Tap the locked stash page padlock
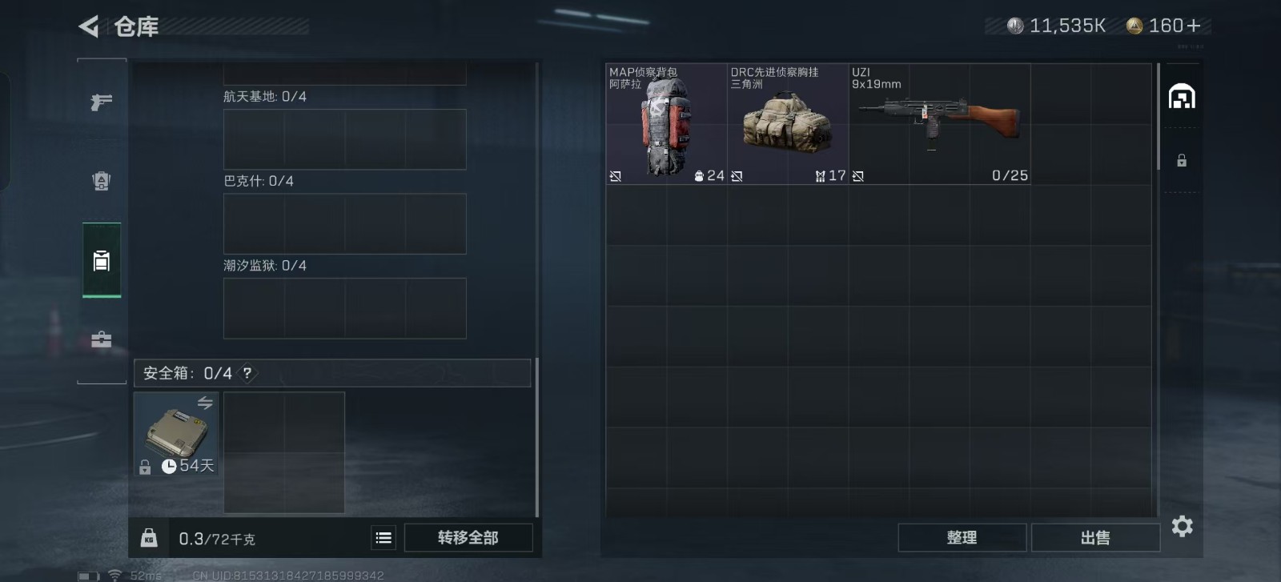Screen dimensions: 1281x582 1182,160
